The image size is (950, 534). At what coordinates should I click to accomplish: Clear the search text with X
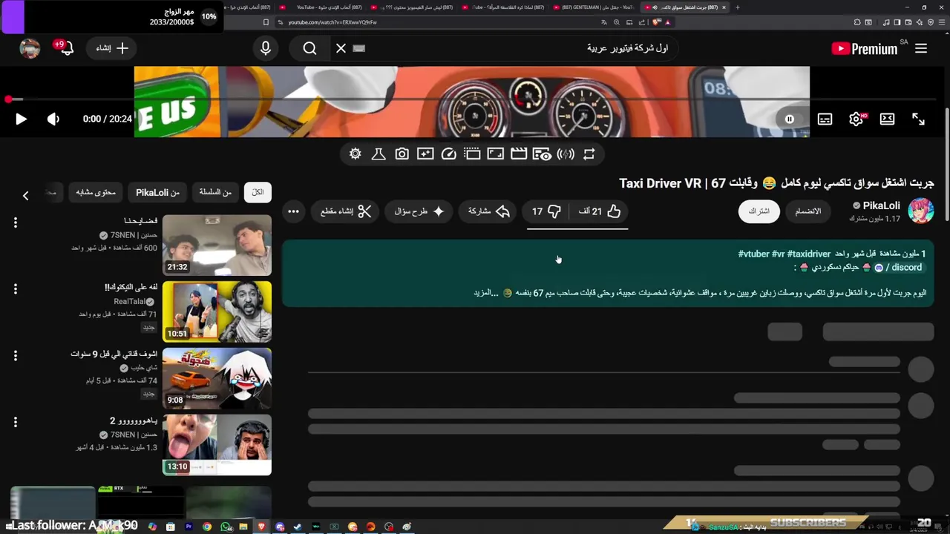tap(341, 48)
